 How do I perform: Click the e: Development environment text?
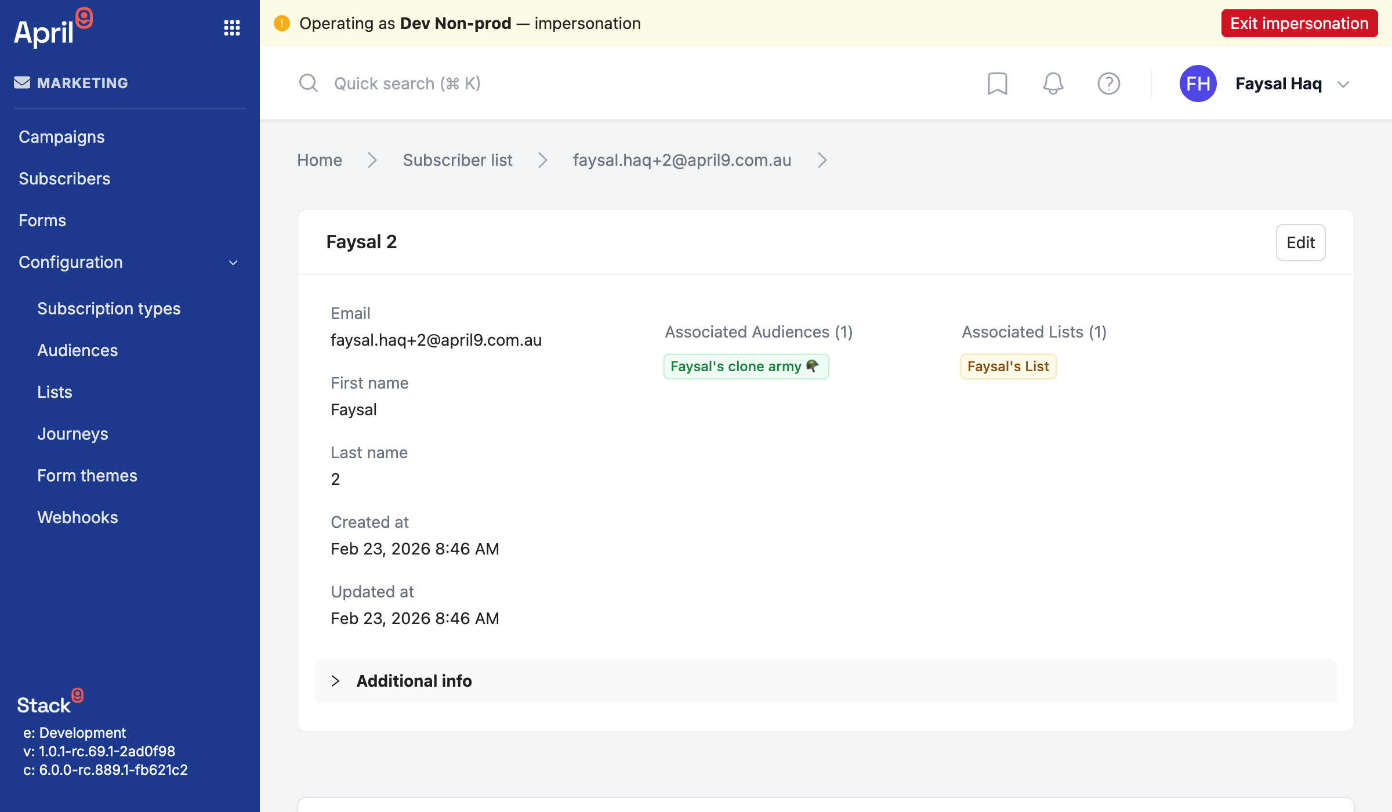click(74, 733)
